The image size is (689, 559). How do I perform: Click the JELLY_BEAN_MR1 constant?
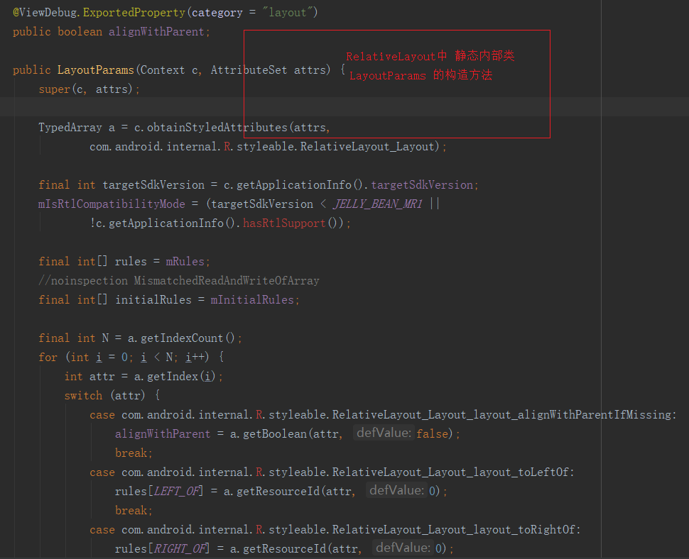(378, 204)
